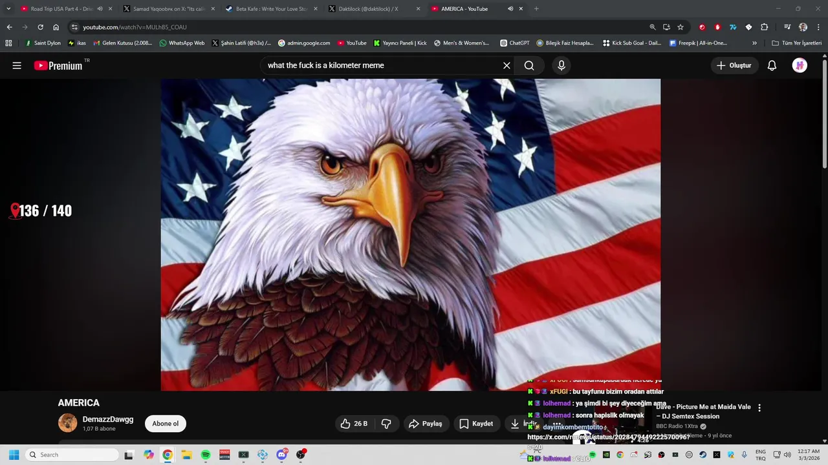Open the Yayıncı Paneli Kick bookmark

click(x=400, y=43)
